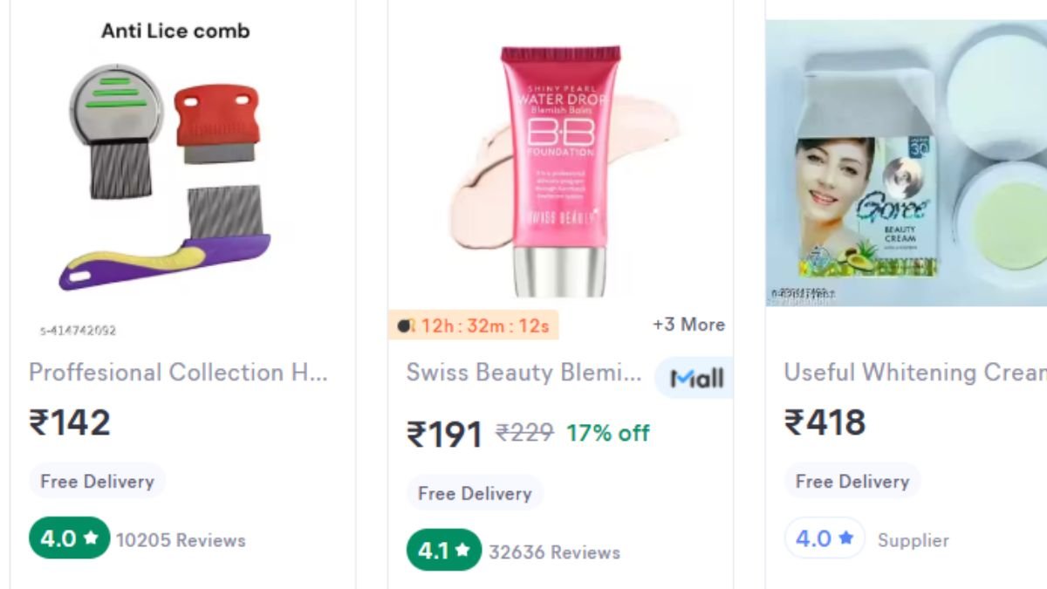
Task: Open the Goree beauty cream image
Action: point(906,163)
